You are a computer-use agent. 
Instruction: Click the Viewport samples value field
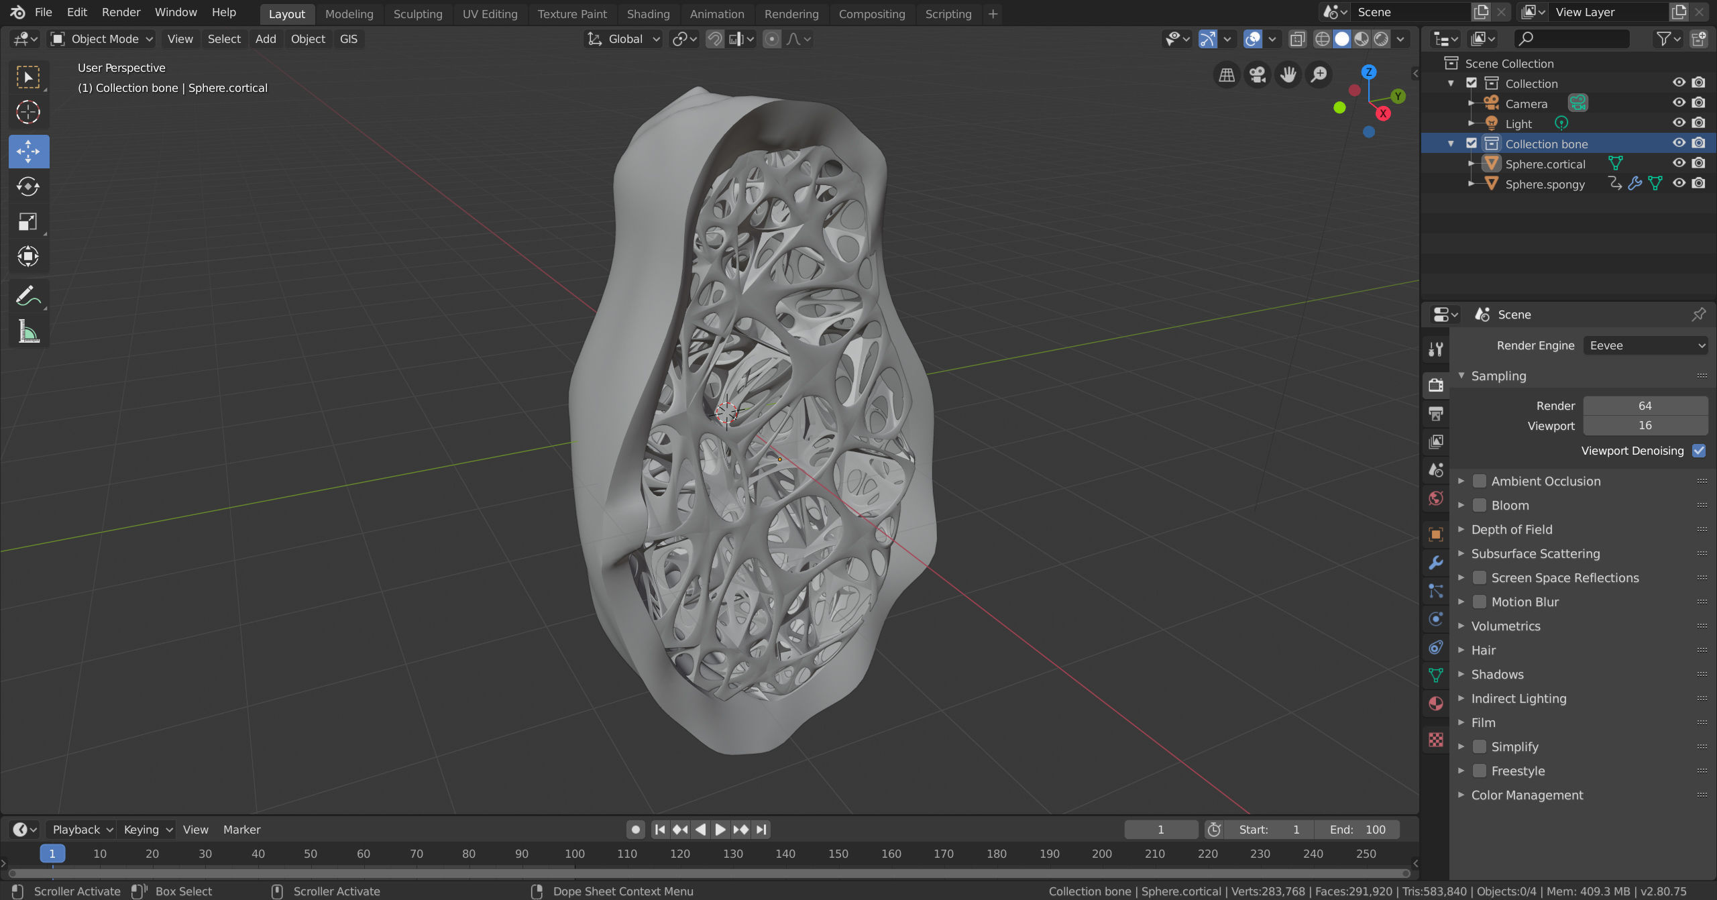tap(1646, 425)
